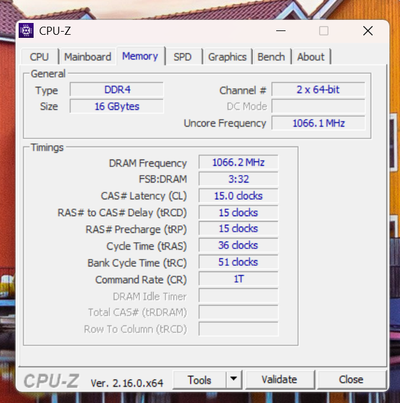Click the DRAM Frequency 1066.2 MHz value
The width and height of the screenshot is (400, 403).
coord(238,163)
